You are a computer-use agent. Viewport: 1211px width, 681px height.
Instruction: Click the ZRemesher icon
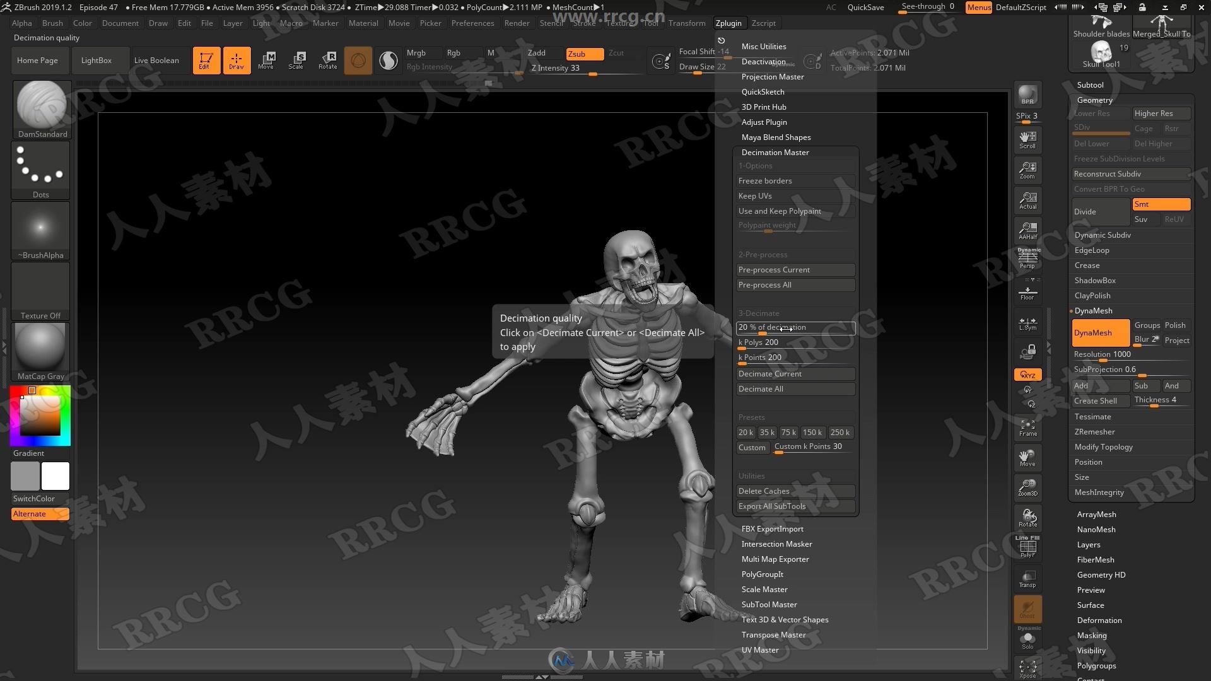[1094, 431]
